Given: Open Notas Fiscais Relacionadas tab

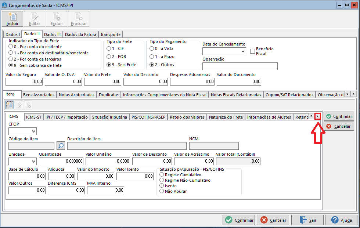Looking at the screenshot, I should (236, 95).
